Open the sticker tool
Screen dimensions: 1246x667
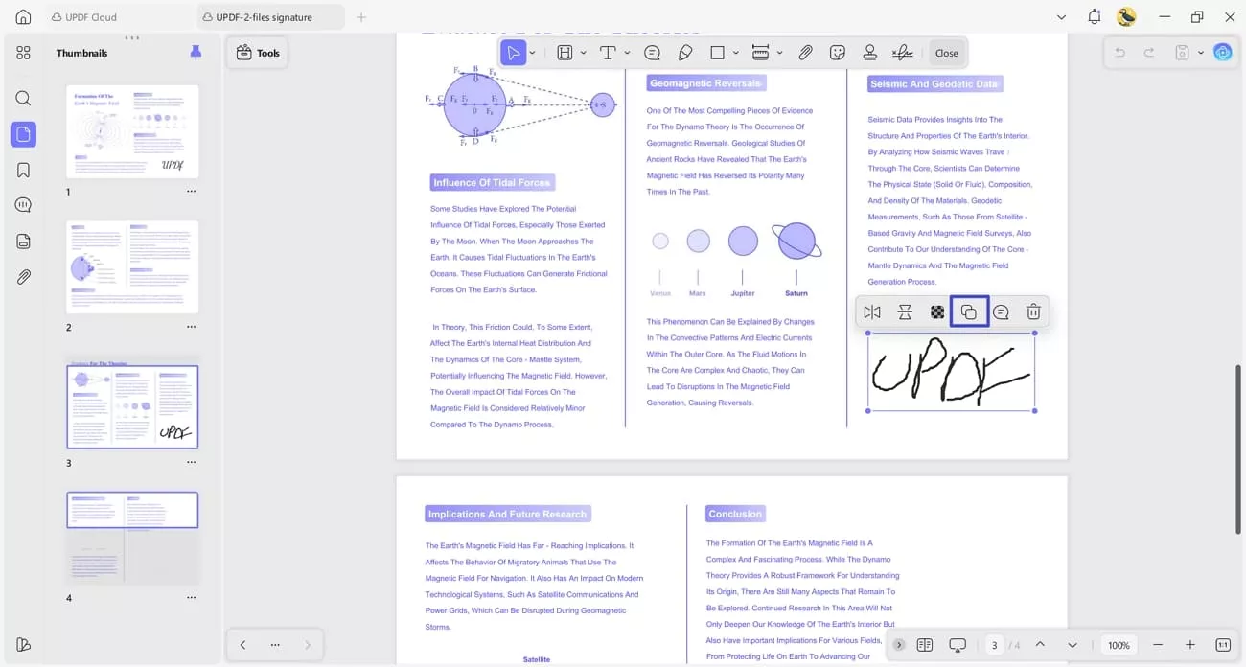[x=838, y=53]
